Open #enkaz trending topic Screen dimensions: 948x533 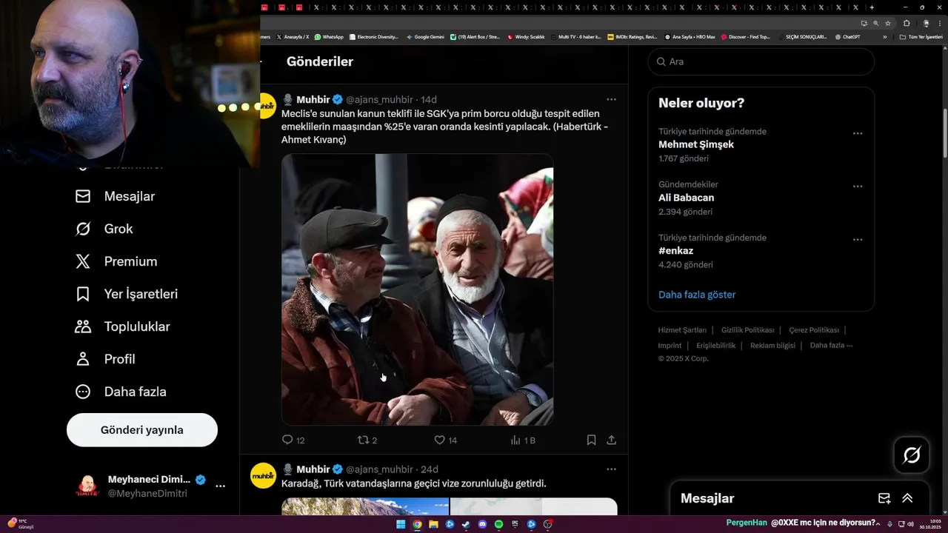coord(676,251)
